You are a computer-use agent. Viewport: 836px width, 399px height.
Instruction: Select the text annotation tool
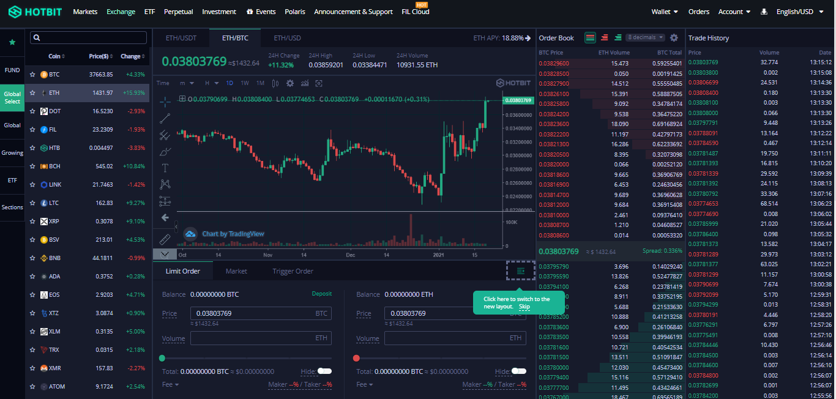[x=165, y=168]
